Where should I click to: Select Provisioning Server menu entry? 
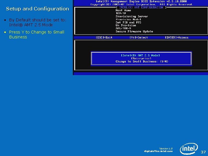pyautogui.click(x=132, y=16)
